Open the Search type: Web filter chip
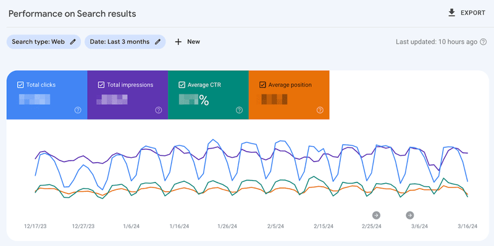This screenshot has width=494, height=246. pos(44,42)
